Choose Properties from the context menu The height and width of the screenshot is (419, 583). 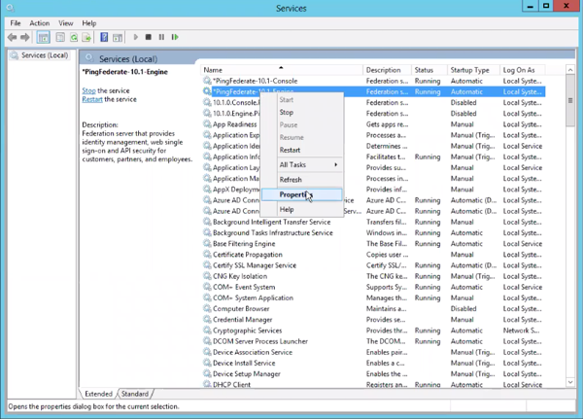[293, 194]
